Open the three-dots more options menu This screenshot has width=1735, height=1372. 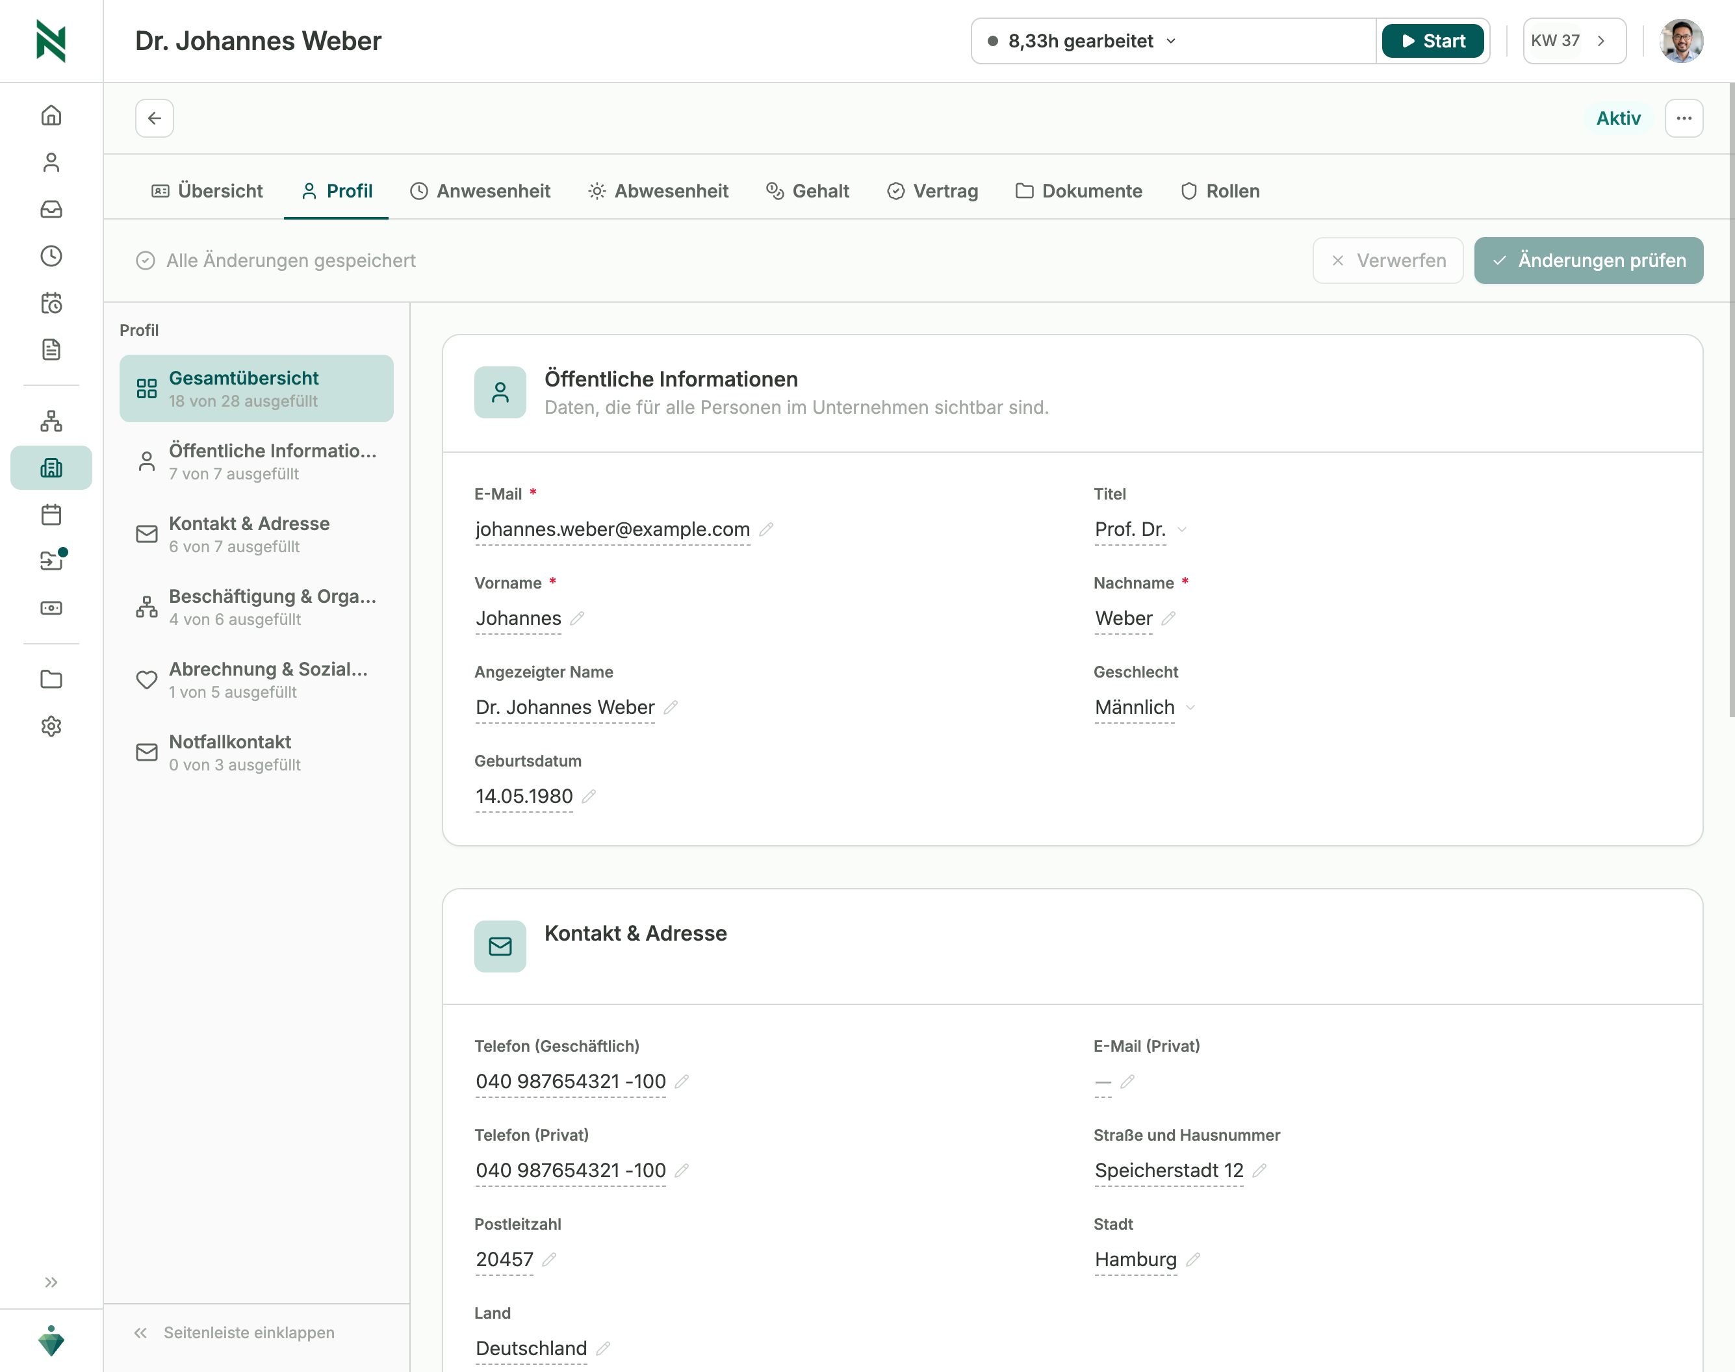tap(1684, 118)
